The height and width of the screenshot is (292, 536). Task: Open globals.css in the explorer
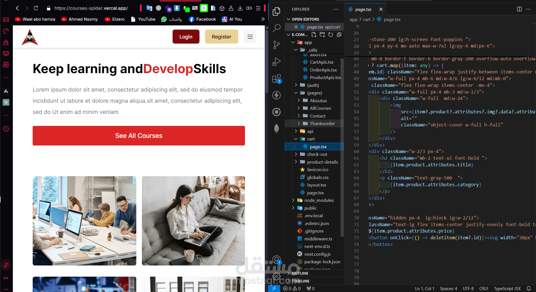pos(318,177)
